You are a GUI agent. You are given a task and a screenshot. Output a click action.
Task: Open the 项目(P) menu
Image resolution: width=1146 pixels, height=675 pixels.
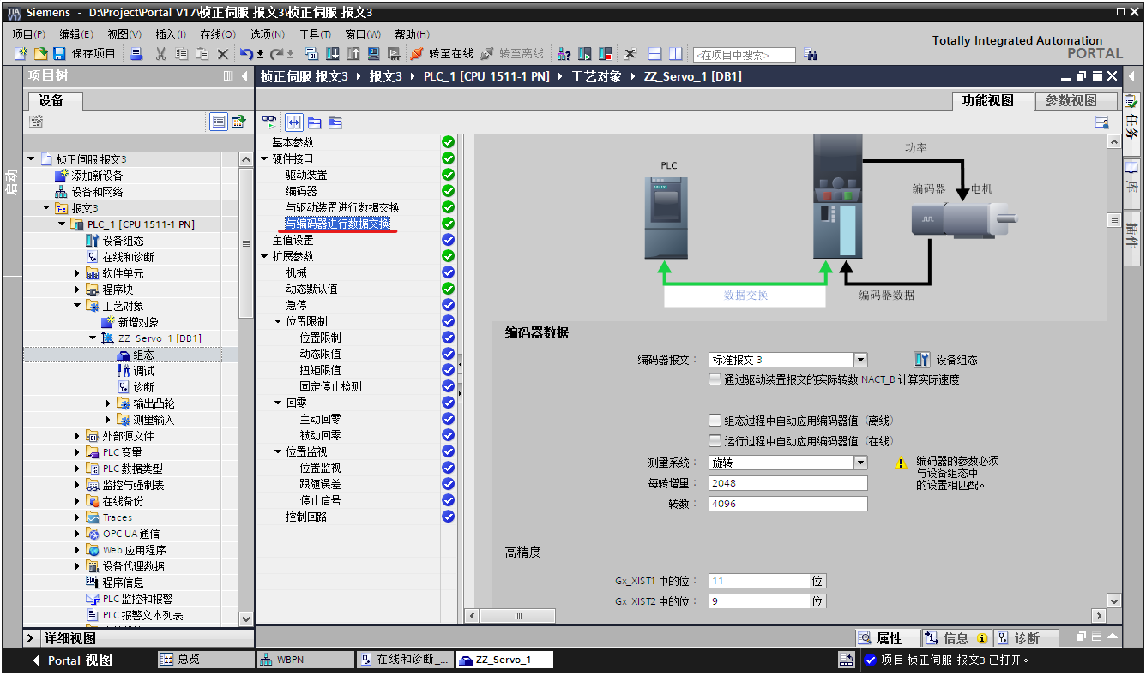click(28, 33)
